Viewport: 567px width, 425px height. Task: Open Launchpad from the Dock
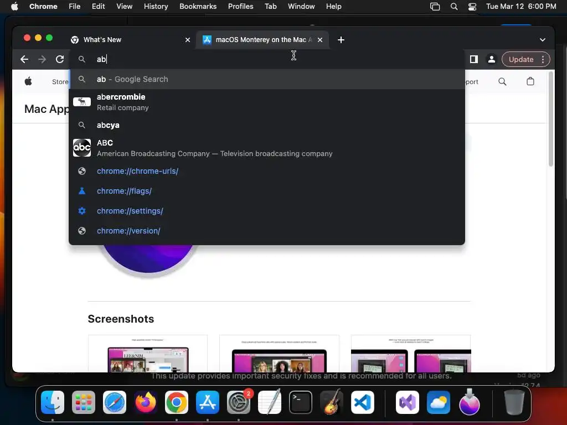coord(84,402)
